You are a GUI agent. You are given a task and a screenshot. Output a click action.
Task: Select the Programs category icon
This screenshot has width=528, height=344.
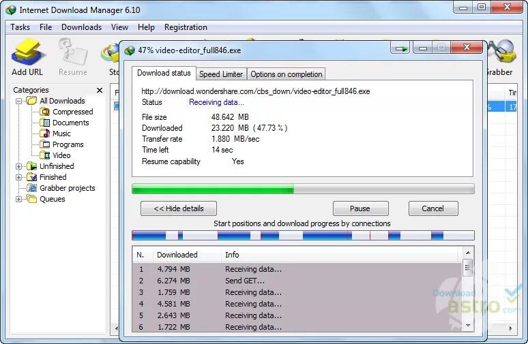(x=44, y=144)
